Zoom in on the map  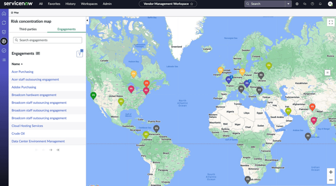tap(331, 172)
